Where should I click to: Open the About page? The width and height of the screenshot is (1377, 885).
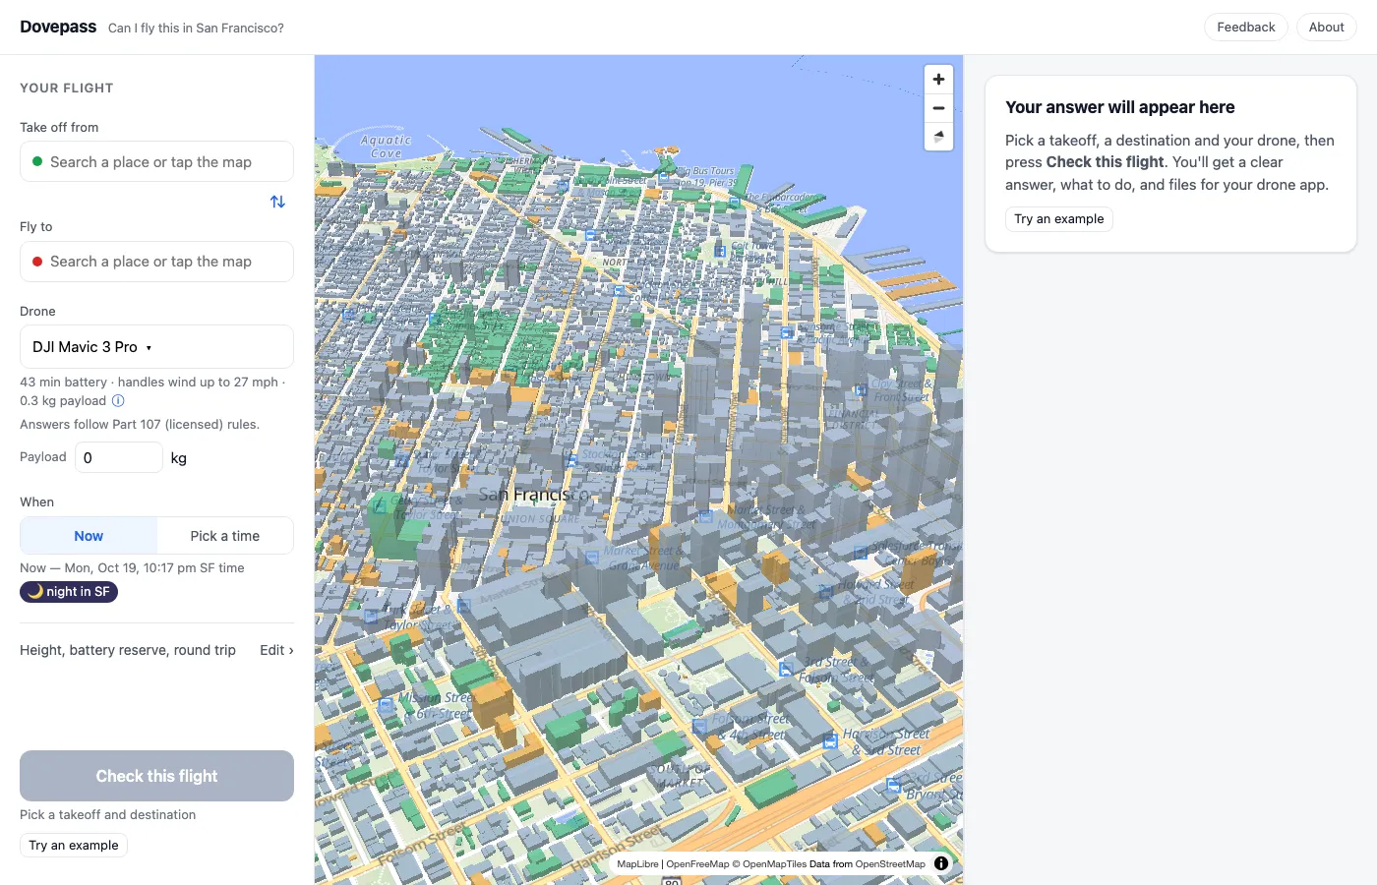coord(1326,28)
